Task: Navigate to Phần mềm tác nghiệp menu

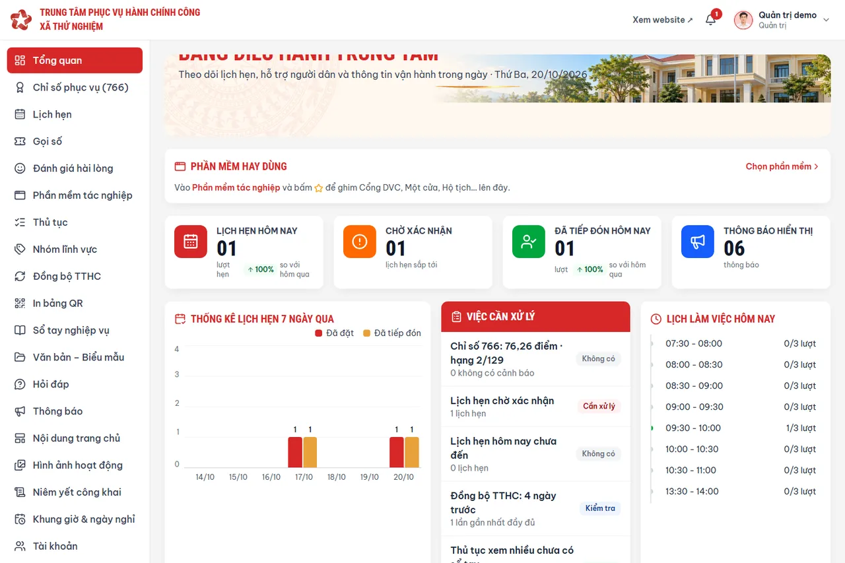Action: (75, 195)
